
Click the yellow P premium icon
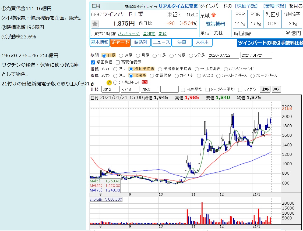[109, 83]
